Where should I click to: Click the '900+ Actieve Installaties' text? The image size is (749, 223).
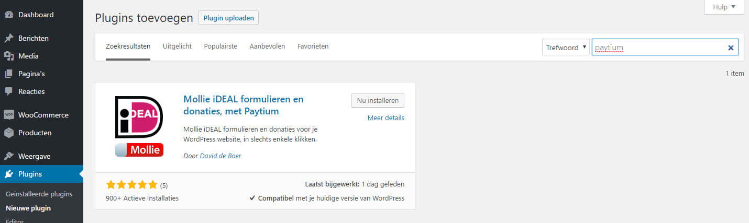[142, 198]
